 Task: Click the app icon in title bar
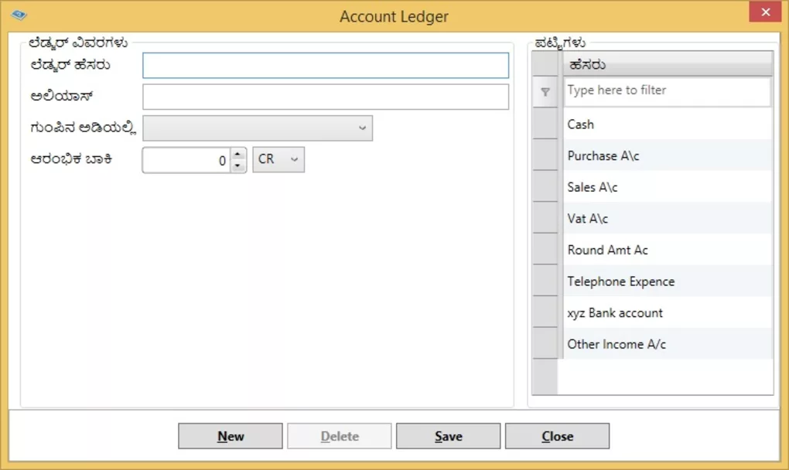tap(19, 15)
